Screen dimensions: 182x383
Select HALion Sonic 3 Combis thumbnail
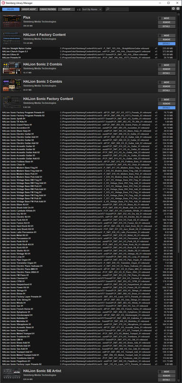(12, 85)
